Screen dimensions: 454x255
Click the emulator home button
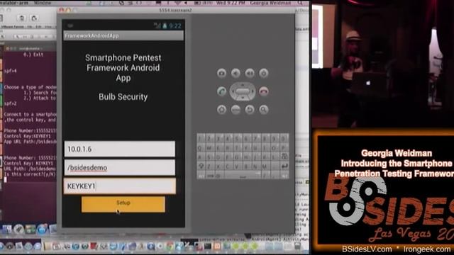pyautogui.click(x=221, y=110)
